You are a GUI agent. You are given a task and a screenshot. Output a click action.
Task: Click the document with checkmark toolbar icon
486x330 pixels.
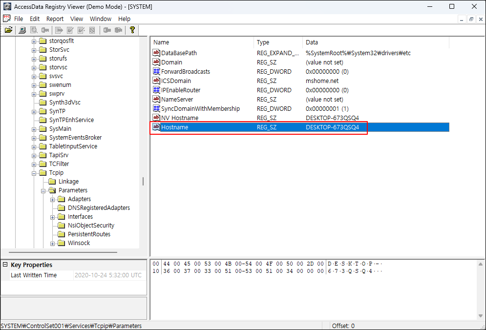(x=70, y=30)
